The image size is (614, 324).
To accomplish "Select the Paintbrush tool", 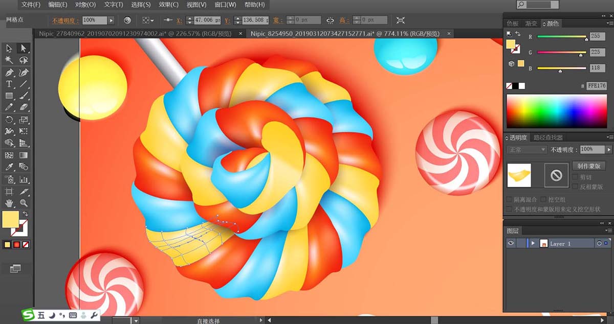I will (x=23, y=96).
